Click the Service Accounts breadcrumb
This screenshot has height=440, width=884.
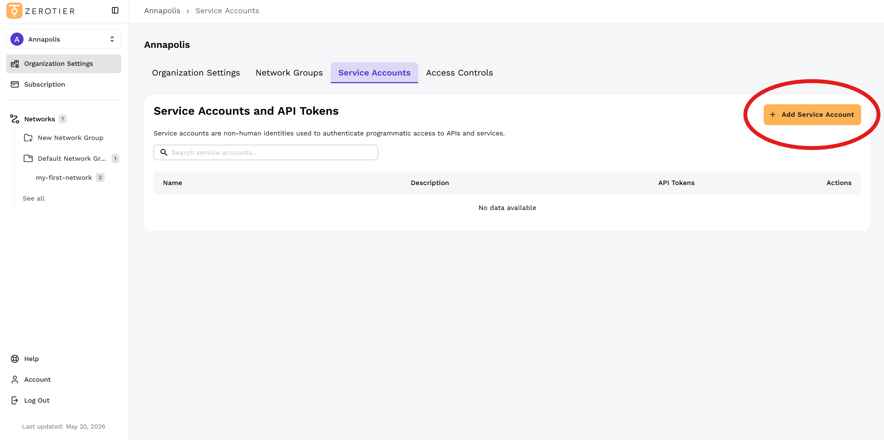pyautogui.click(x=227, y=11)
